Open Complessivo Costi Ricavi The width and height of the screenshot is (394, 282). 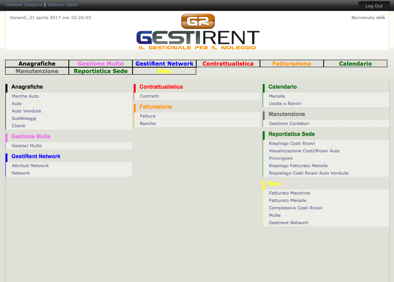[x=295, y=208]
